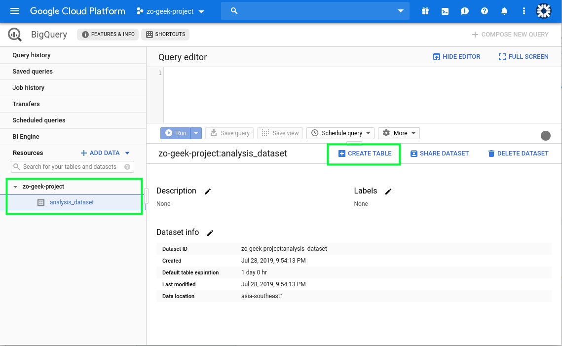Open the main hamburger navigation menu

pos(15,11)
